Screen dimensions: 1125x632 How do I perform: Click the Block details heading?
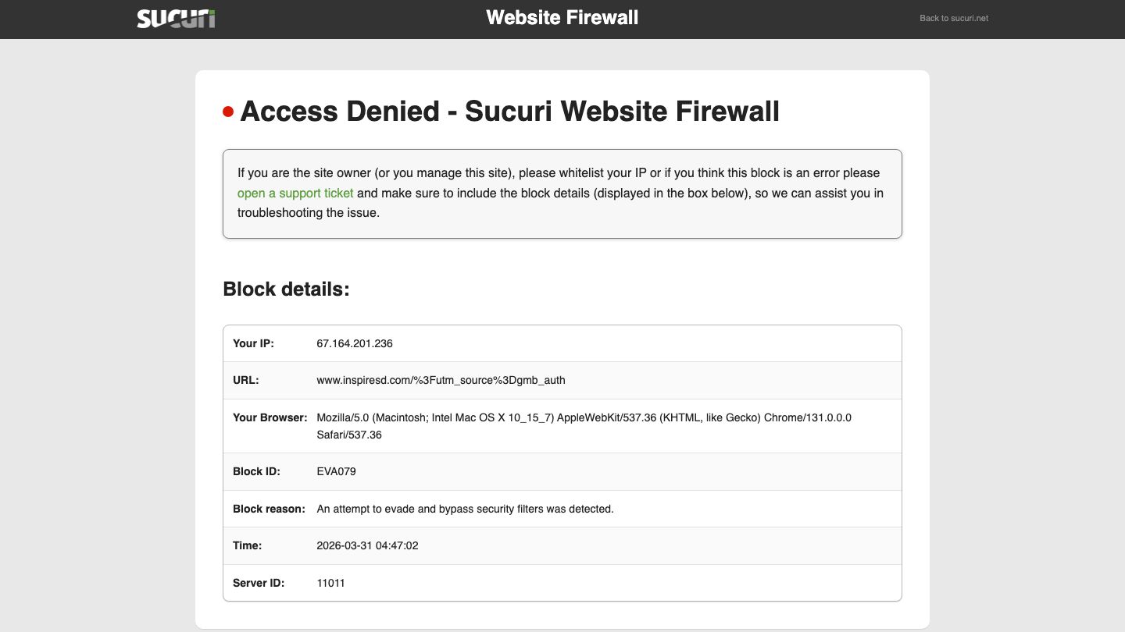[x=286, y=289]
